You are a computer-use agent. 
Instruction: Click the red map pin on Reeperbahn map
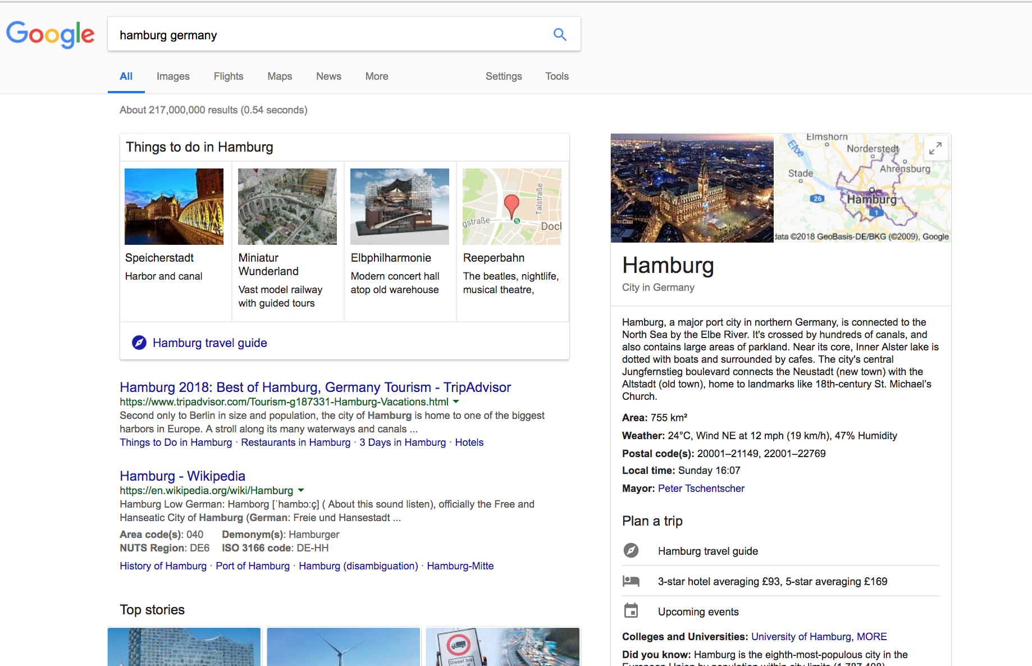[511, 206]
